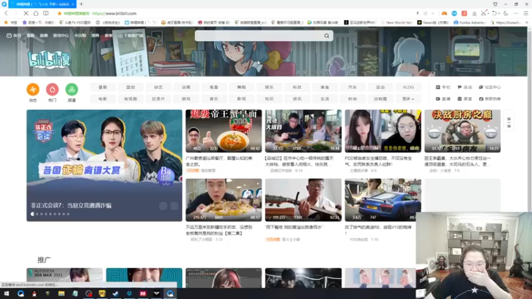Open PDD被自家女主播怒怼 video title

378,161
